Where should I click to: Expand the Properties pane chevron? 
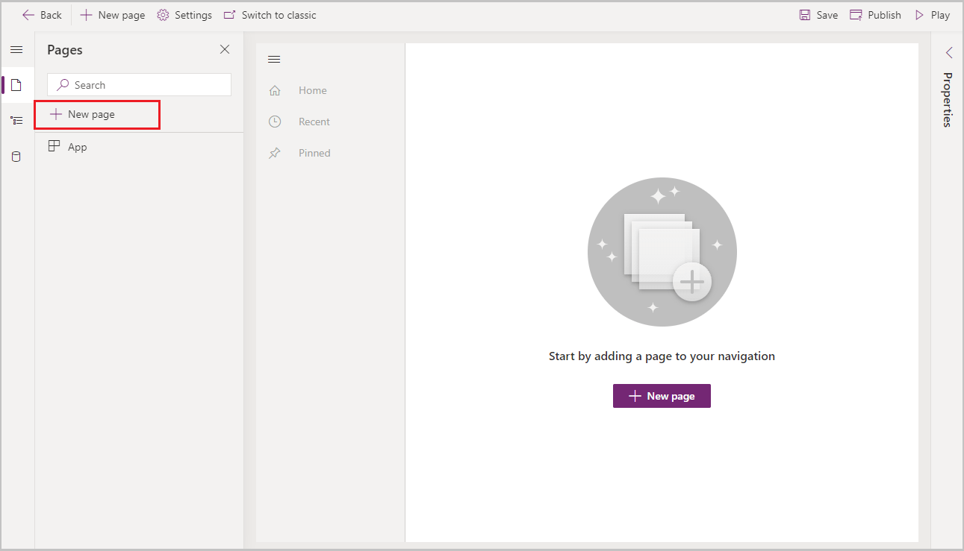click(x=948, y=52)
